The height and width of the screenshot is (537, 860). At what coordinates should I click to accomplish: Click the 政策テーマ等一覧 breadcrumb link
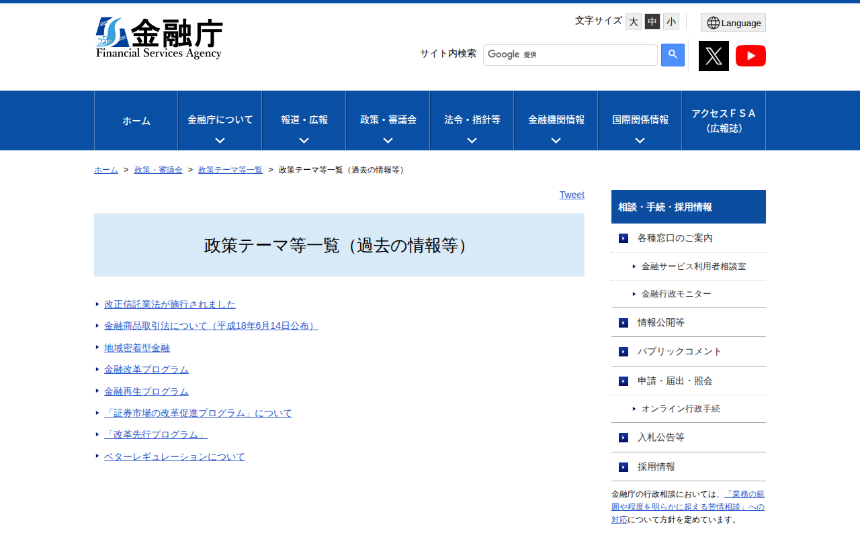(x=230, y=170)
